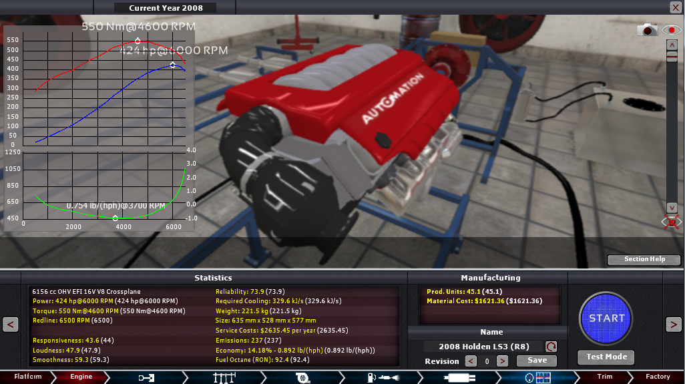This screenshot has height=384, width=685.
Task: Click the peak torque marker on the graph
Action: 138,41
